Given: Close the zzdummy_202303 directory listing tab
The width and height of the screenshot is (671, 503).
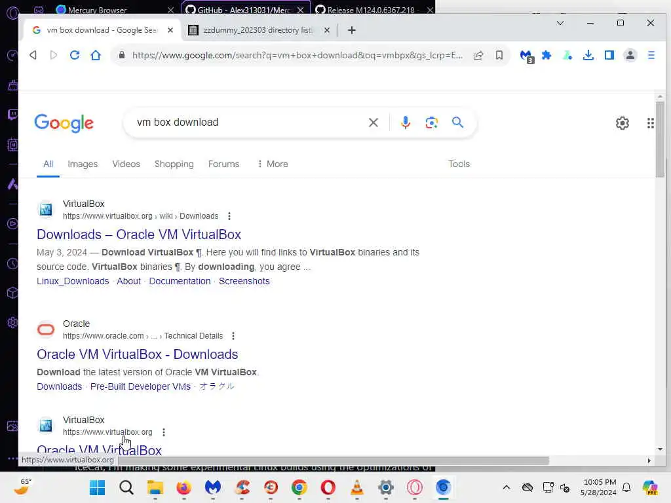Looking at the screenshot, I should [x=327, y=30].
